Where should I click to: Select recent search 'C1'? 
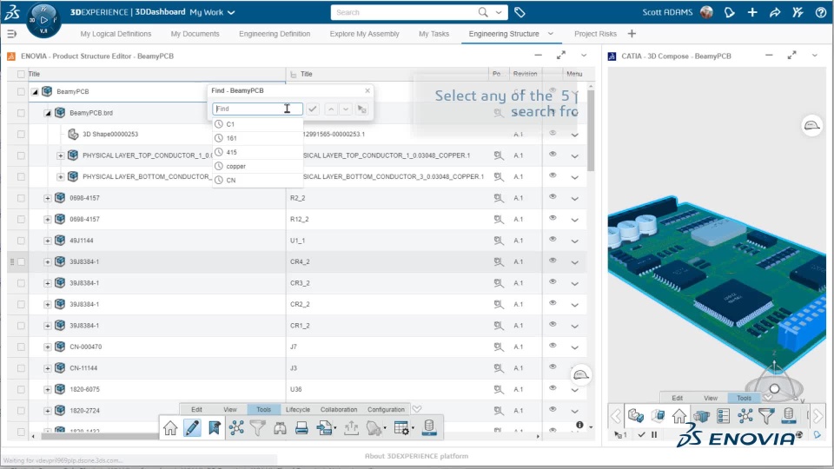coord(257,124)
